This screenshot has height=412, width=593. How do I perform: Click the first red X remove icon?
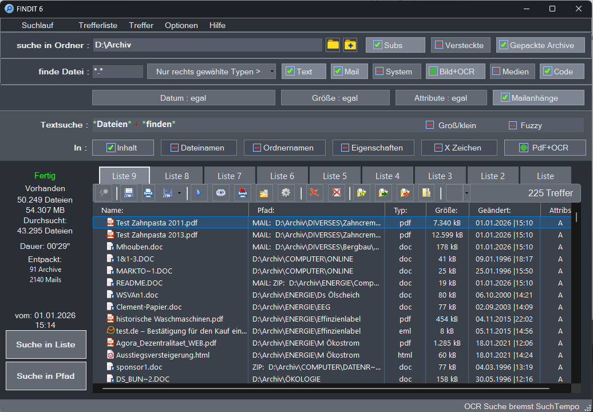pos(314,193)
